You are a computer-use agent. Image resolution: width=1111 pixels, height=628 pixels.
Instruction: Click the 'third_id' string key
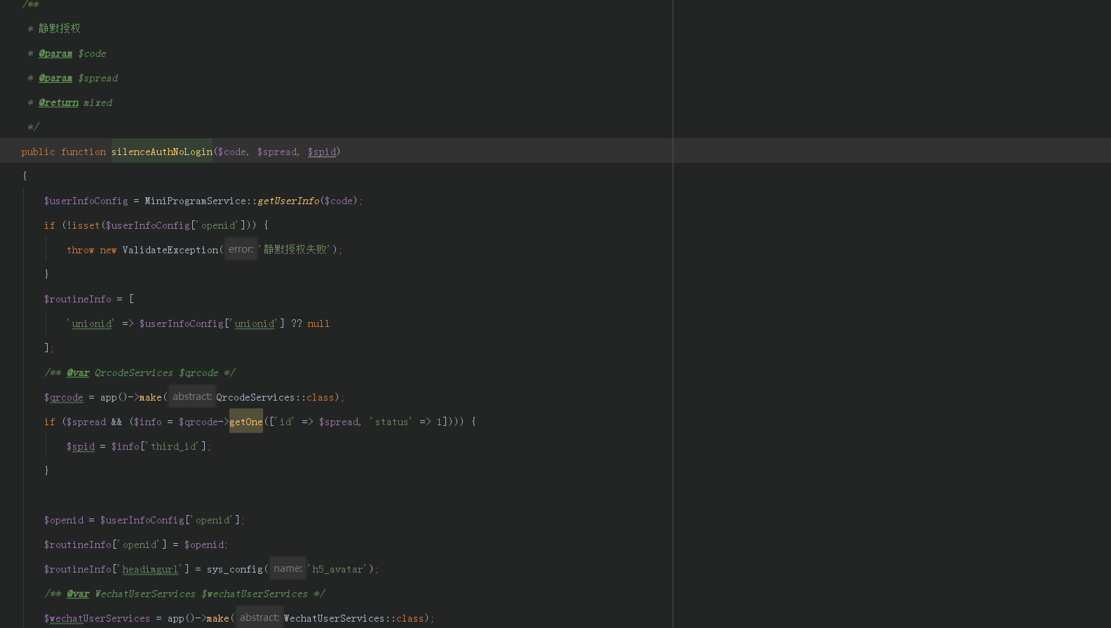[173, 446]
